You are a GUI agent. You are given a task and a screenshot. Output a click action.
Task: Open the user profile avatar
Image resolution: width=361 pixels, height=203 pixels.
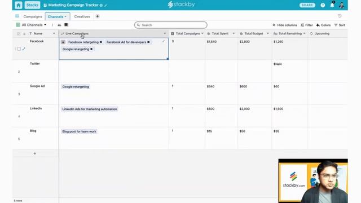pyautogui.click(x=342, y=5)
